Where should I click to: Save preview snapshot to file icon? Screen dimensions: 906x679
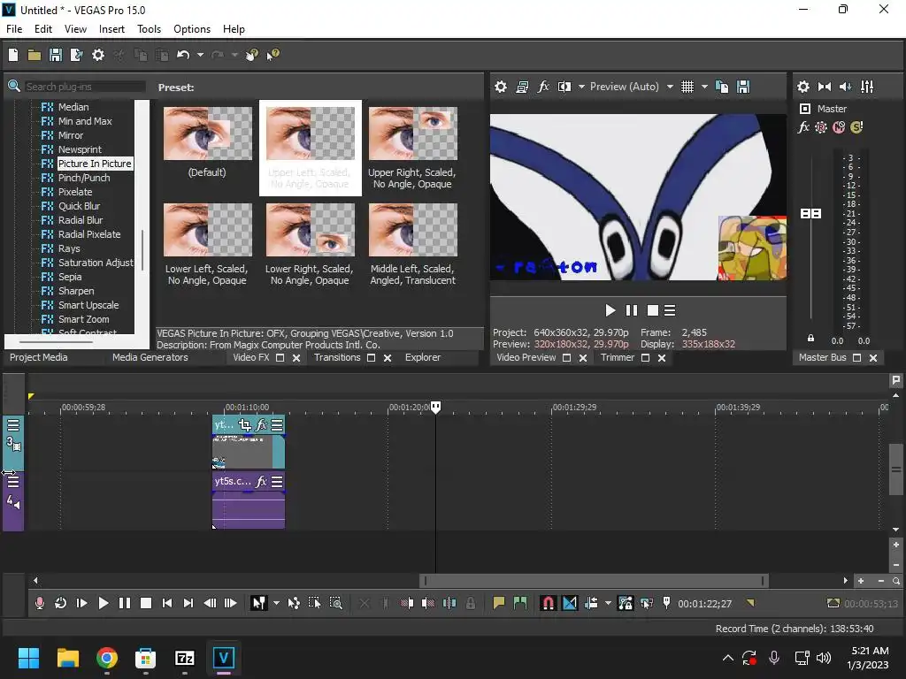(743, 87)
